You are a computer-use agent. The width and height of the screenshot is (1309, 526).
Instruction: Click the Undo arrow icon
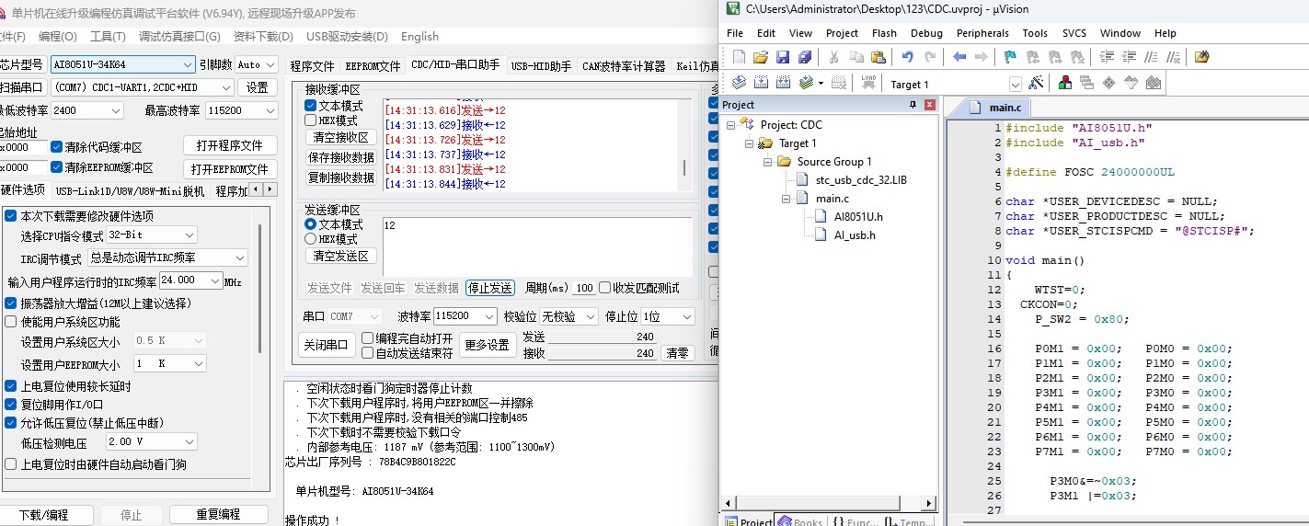(x=907, y=57)
